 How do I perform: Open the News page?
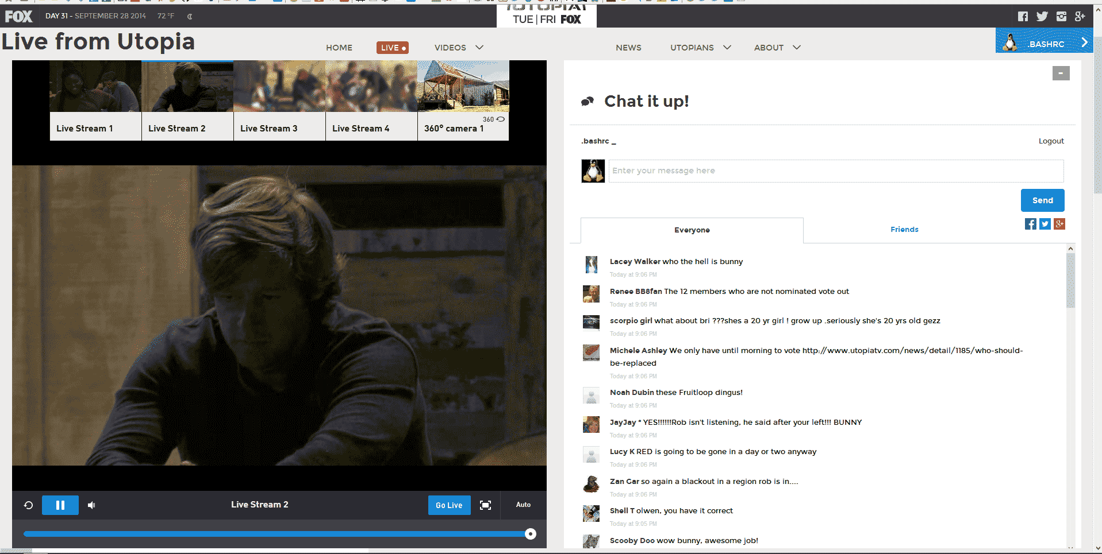628,48
